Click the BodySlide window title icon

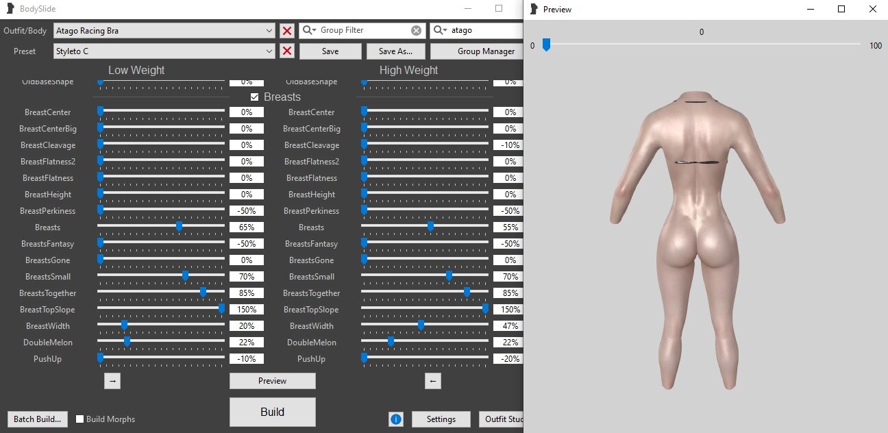click(10, 9)
